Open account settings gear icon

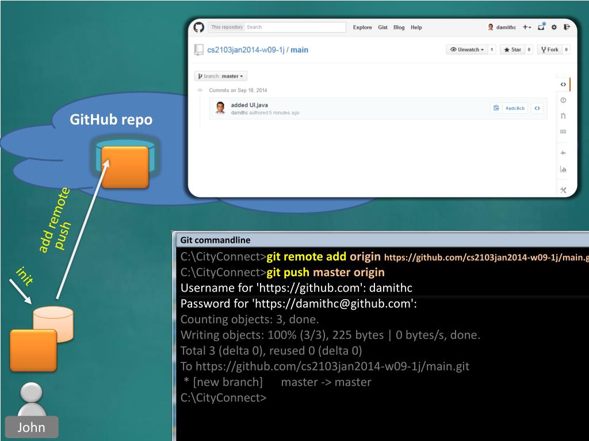[x=554, y=28]
